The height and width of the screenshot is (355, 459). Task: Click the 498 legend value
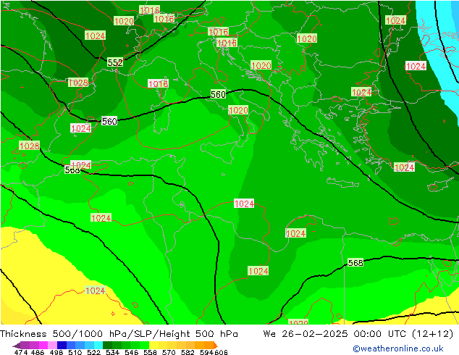point(56,352)
